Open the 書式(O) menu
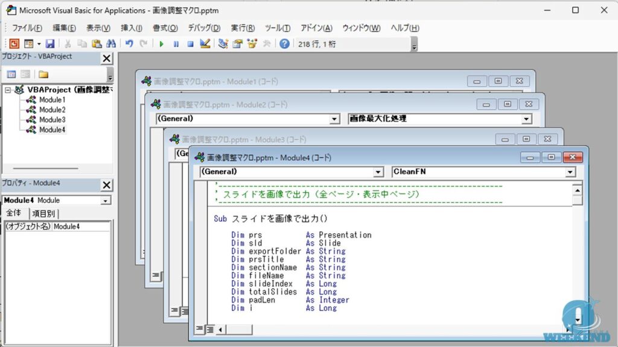The width and height of the screenshot is (618, 347). click(165, 28)
